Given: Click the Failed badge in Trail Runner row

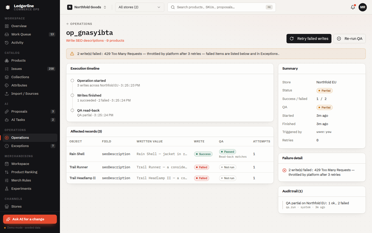Looking at the screenshot, I should coord(202,167).
